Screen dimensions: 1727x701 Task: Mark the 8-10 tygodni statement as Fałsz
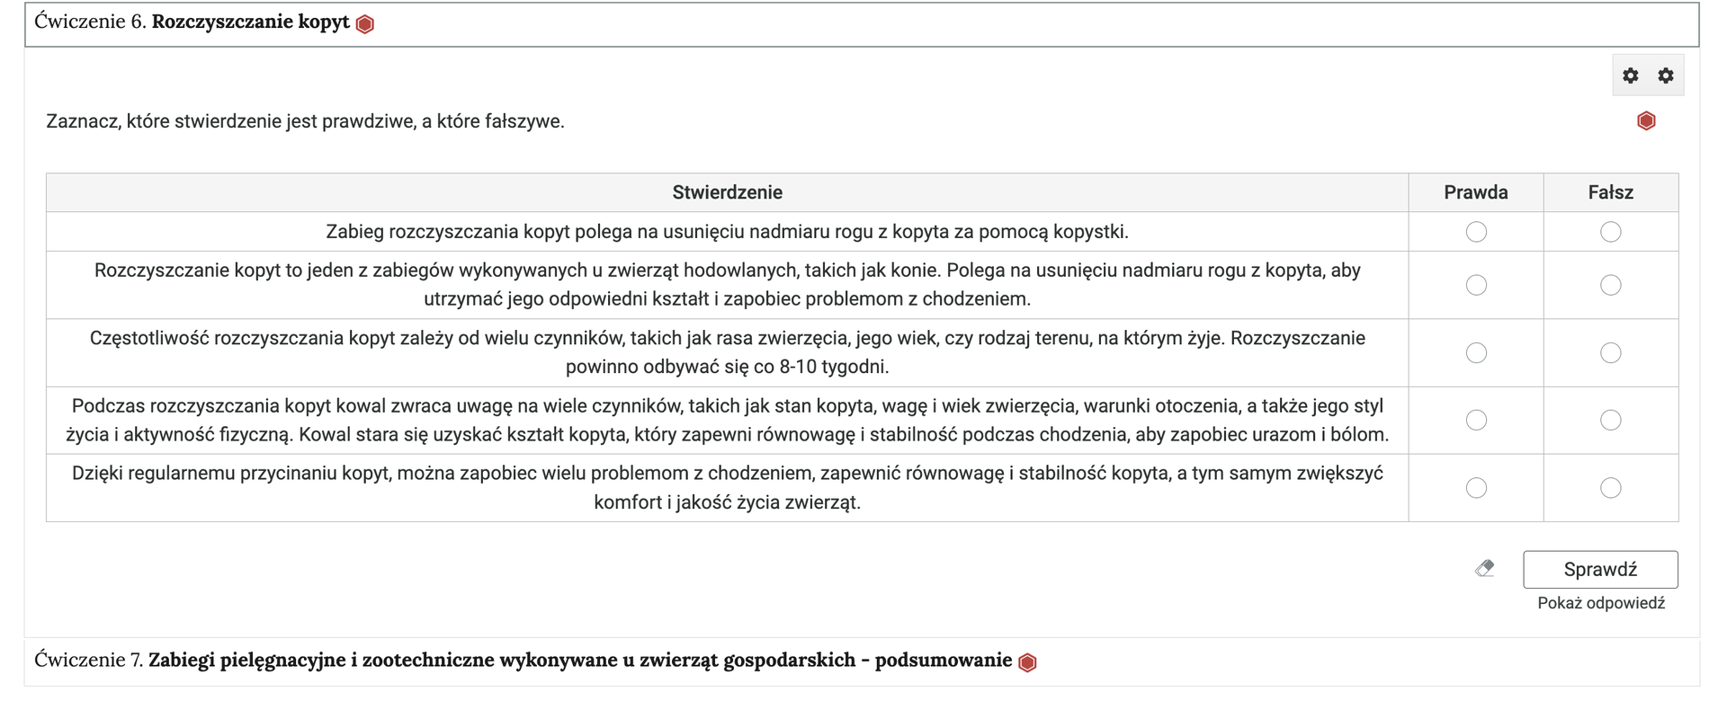pyautogui.click(x=1610, y=352)
